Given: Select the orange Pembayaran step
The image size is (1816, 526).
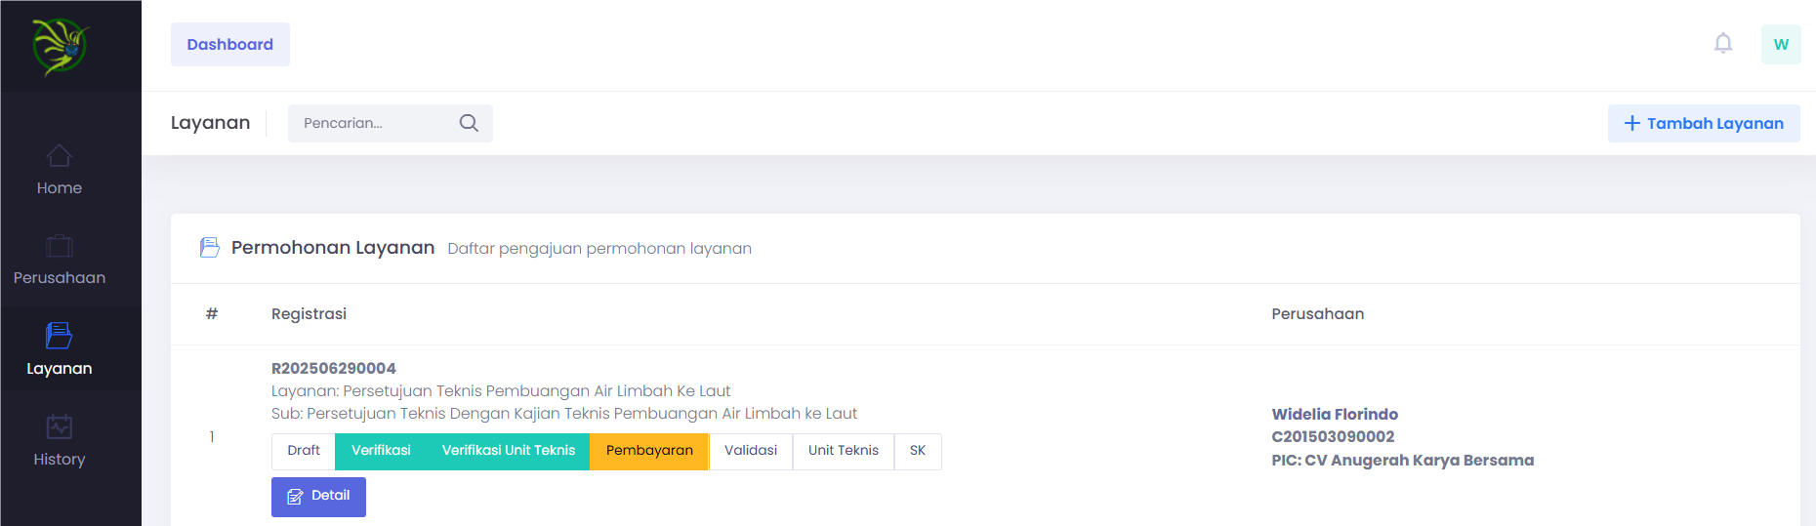Looking at the screenshot, I should coord(649,451).
